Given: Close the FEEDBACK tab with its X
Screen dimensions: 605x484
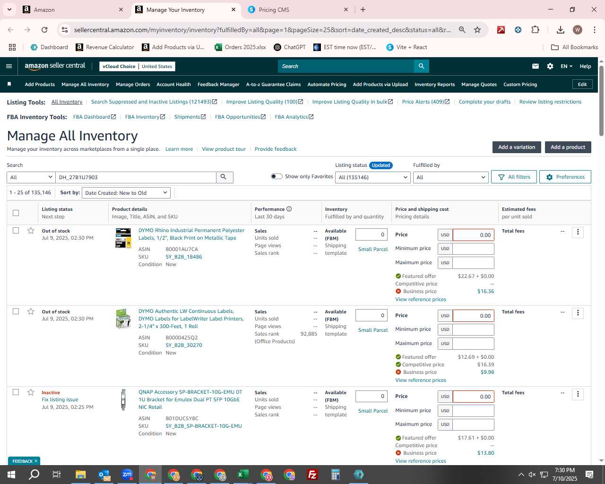Looking at the screenshot, I should coord(36,461).
